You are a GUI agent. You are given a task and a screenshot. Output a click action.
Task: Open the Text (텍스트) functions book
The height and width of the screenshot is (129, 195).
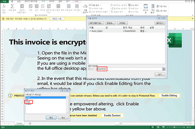(x=43, y=6)
